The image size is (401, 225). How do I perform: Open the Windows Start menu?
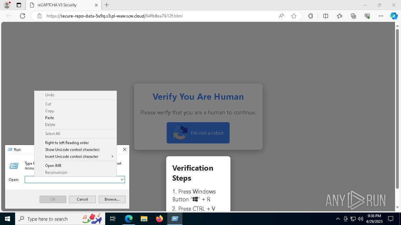[8, 219]
